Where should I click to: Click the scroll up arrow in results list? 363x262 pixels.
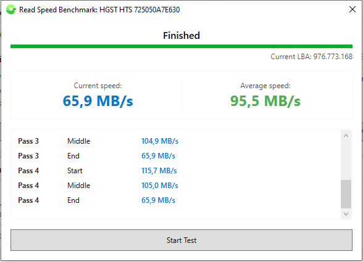(346, 136)
